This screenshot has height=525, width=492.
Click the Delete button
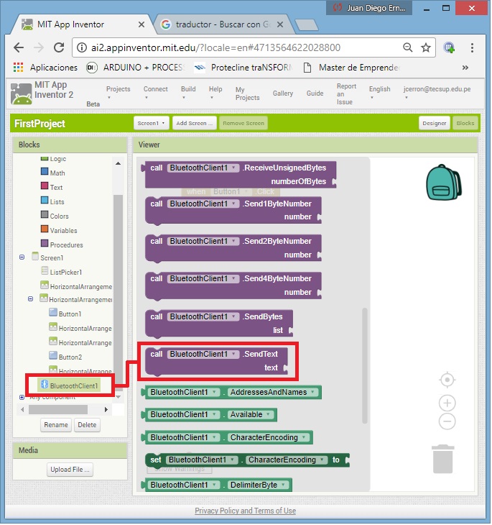[x=87, y=425]
